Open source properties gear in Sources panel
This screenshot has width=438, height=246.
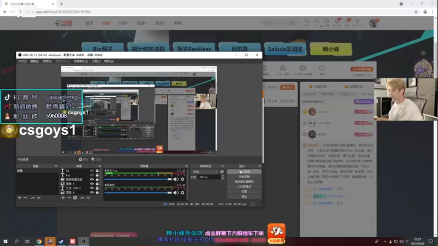(75, 198)
